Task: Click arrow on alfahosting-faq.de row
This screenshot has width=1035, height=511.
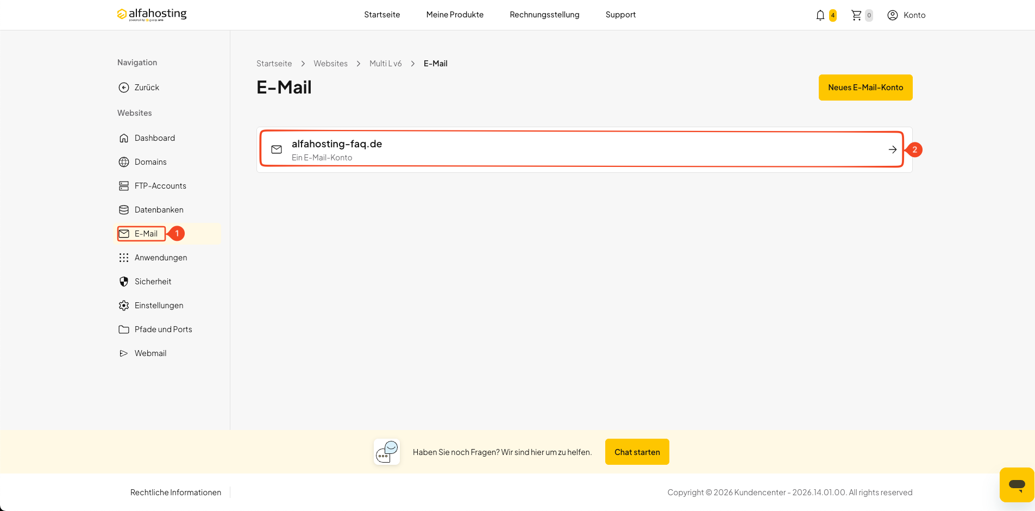Action: pos(892,149)
